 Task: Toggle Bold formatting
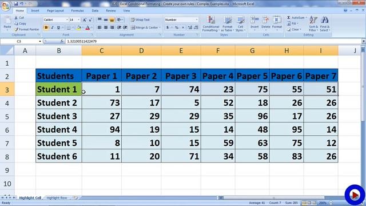pyautogui.click(x=46, y=27)
